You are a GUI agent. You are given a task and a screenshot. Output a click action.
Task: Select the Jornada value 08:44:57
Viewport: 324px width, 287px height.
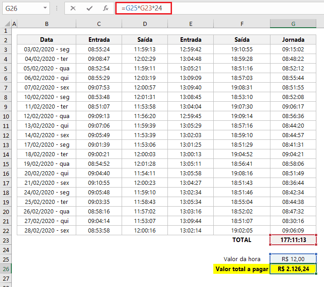click(293, 135)
